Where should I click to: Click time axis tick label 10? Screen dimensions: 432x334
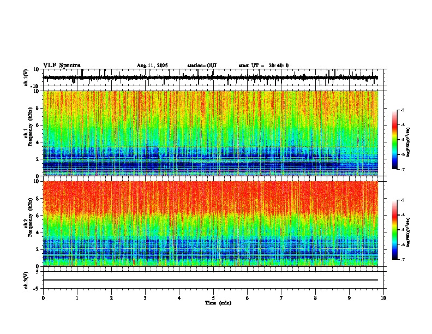coord(383,298)
